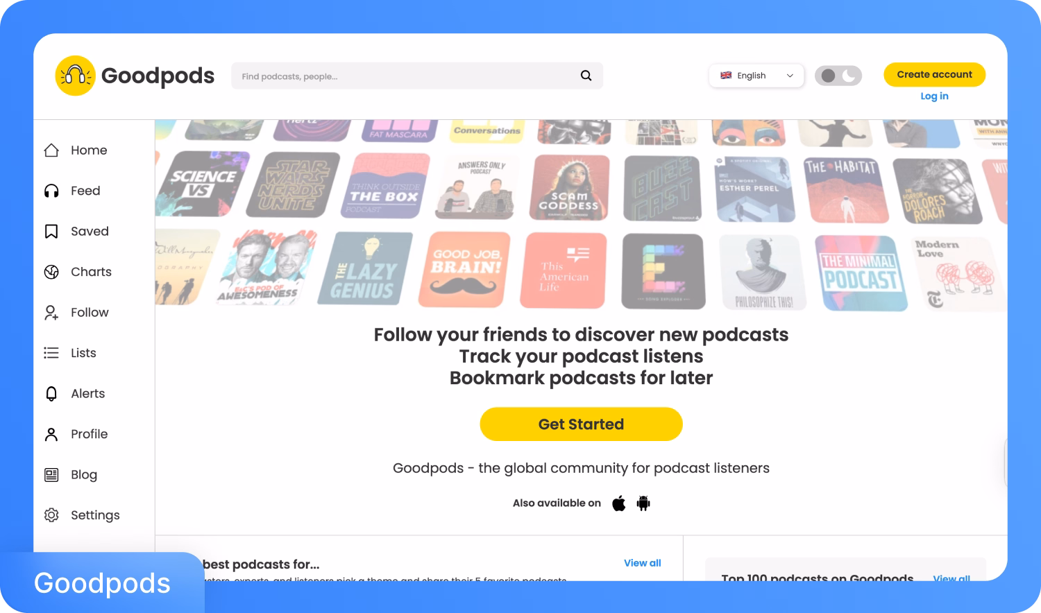Click the Home house icon

tap(51, 150)
